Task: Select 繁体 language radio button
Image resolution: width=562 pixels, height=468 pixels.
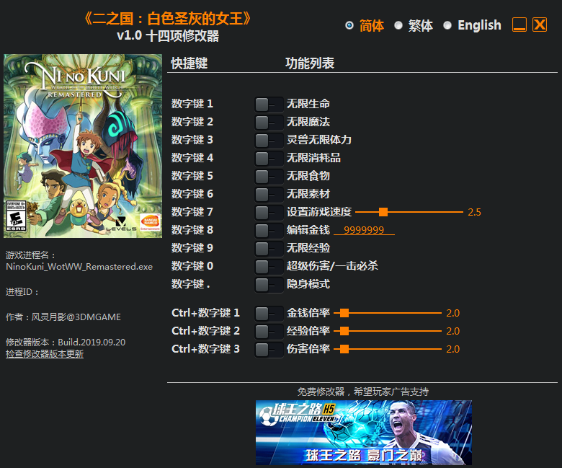Action: (398, 25)
